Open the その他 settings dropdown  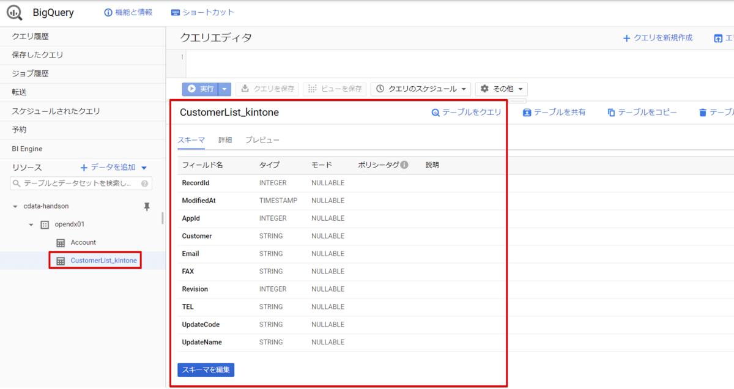pos(501,89)
